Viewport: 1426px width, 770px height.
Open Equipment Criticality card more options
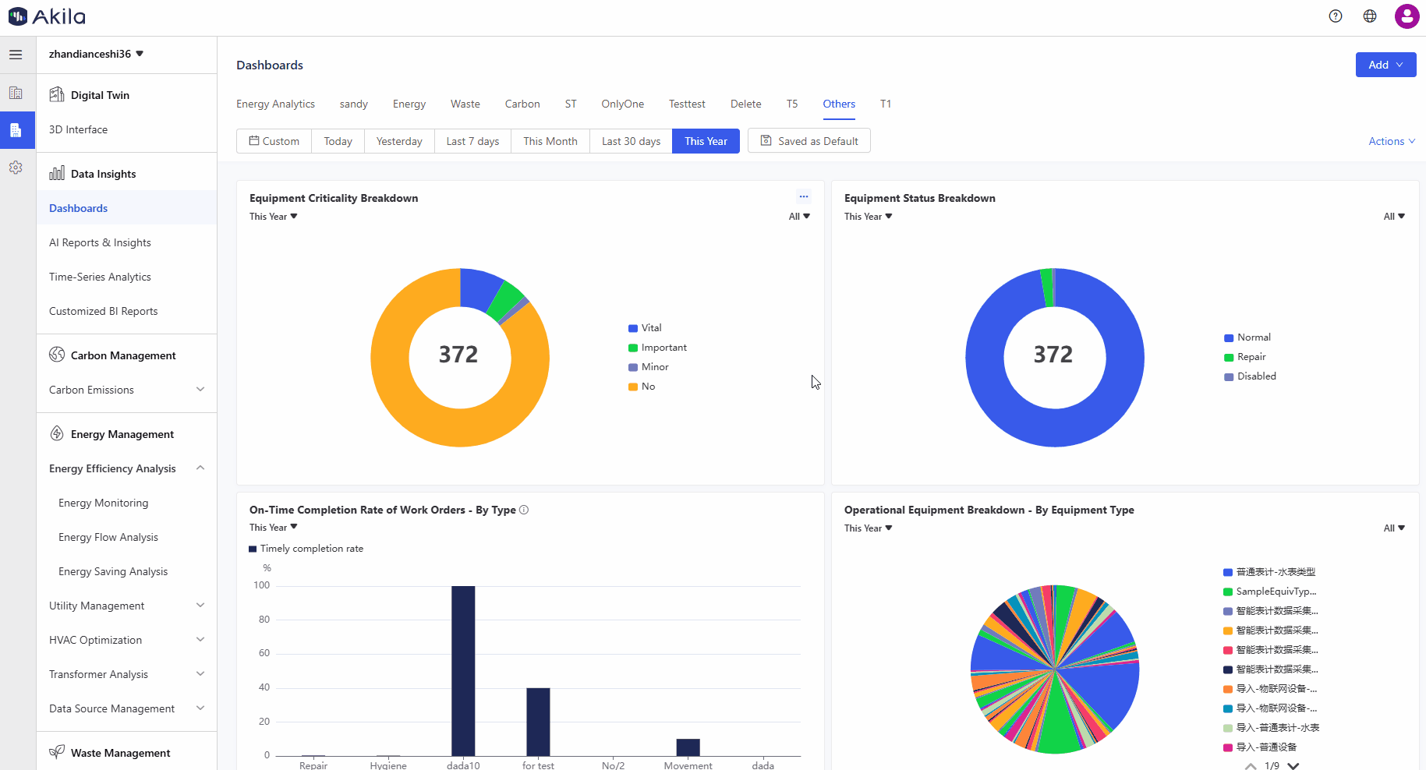click(803, 197)
